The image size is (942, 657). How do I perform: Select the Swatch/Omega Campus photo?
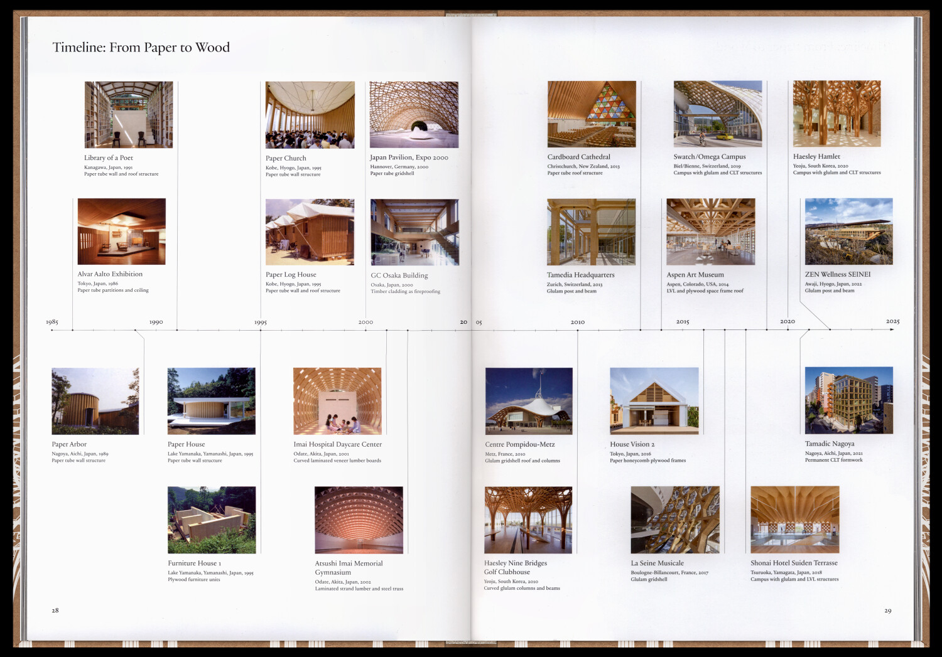click(717, 114)
